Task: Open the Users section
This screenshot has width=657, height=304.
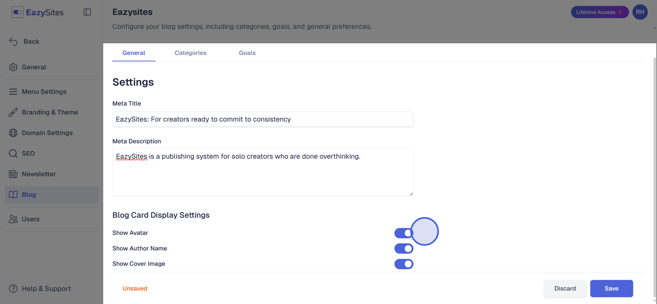Action: [x=51, y=219]
